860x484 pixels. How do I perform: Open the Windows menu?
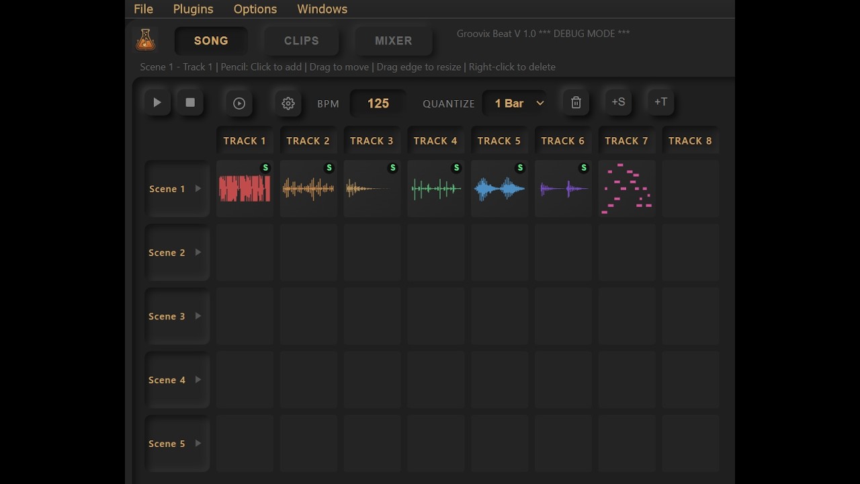click(322, 9)
